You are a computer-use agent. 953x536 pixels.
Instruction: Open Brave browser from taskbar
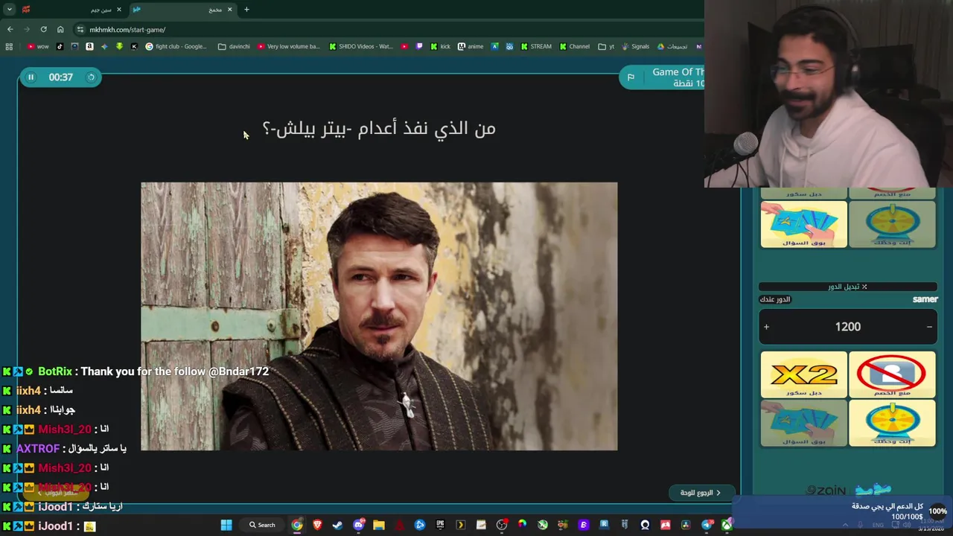click(317, 525)
